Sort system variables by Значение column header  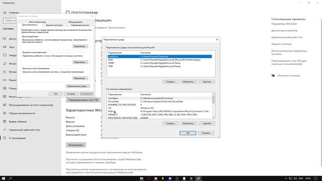point(176,95)
